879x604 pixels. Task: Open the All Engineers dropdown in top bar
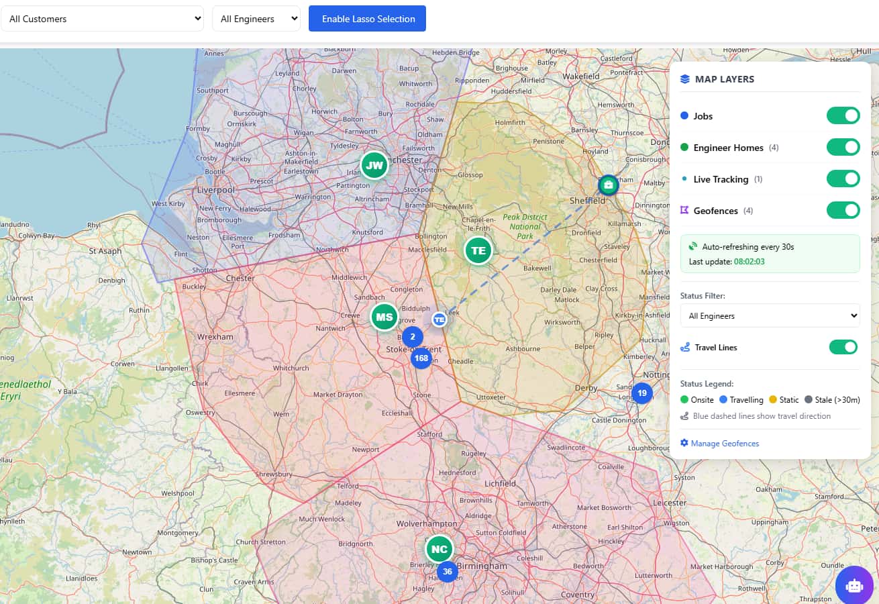pyautogui.click(x=256, y=19)
